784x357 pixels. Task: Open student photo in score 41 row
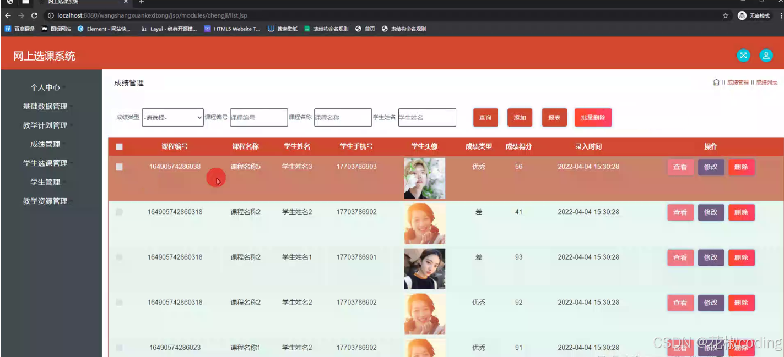point(424,223)
